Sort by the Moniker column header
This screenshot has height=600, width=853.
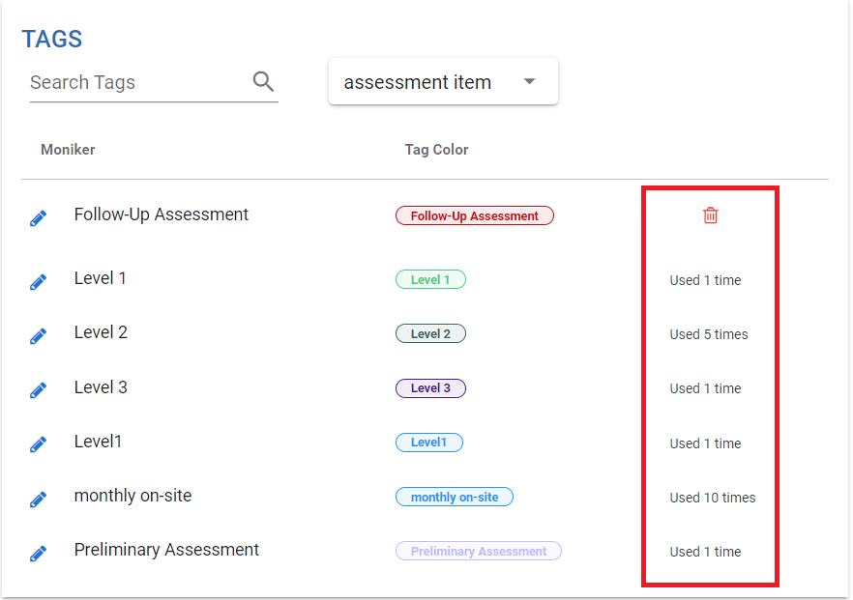point(68,150)
